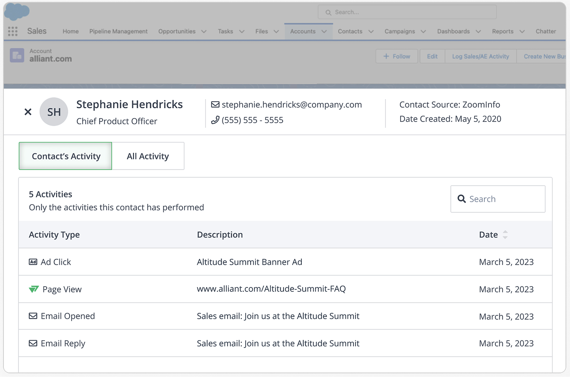Open the Opportunities tab
This screenshot has width=570, height=377.
point(177,31)
